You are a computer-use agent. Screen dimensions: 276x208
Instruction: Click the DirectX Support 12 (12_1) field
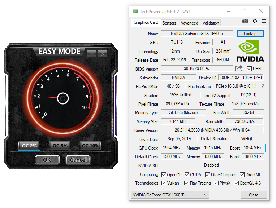249,95
